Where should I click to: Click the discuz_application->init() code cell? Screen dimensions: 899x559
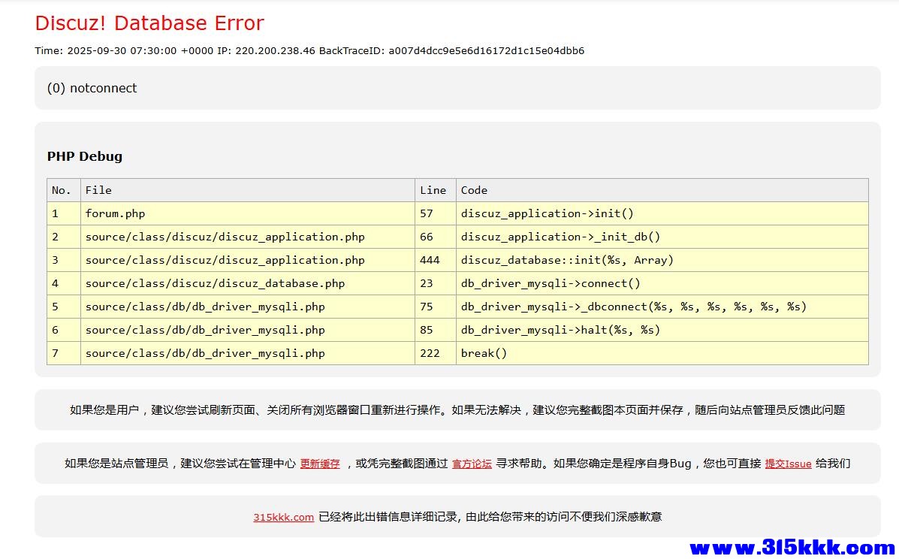point(548,213)
